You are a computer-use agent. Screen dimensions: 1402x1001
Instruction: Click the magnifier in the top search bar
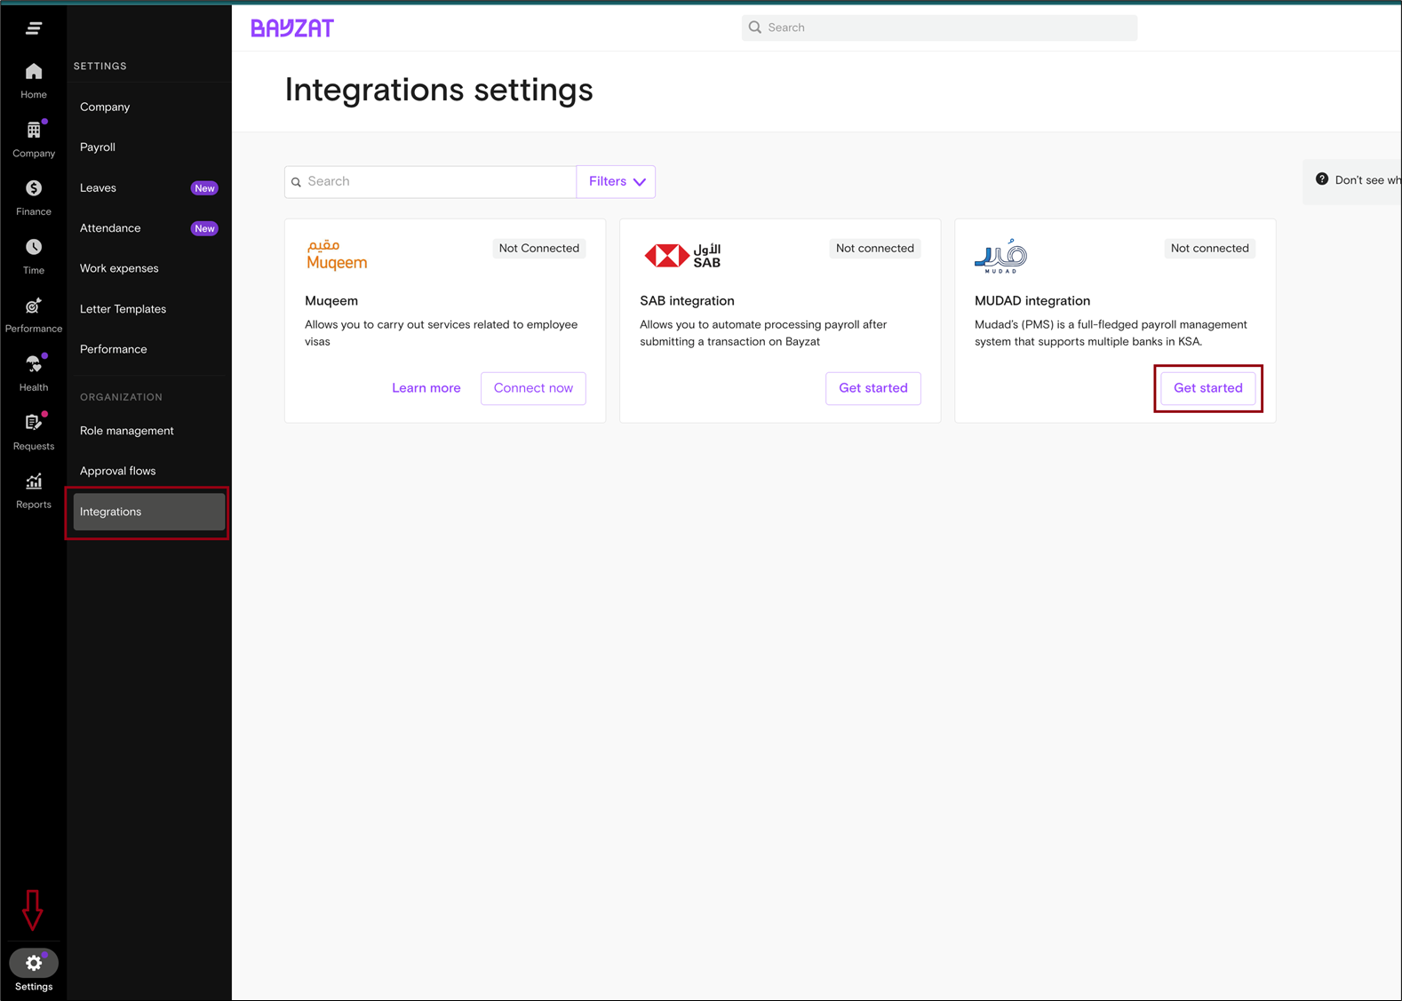755,28
